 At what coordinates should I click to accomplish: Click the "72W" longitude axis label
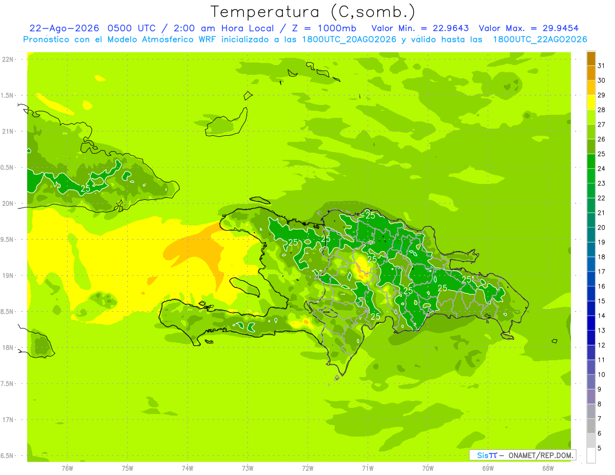point(308,468)
